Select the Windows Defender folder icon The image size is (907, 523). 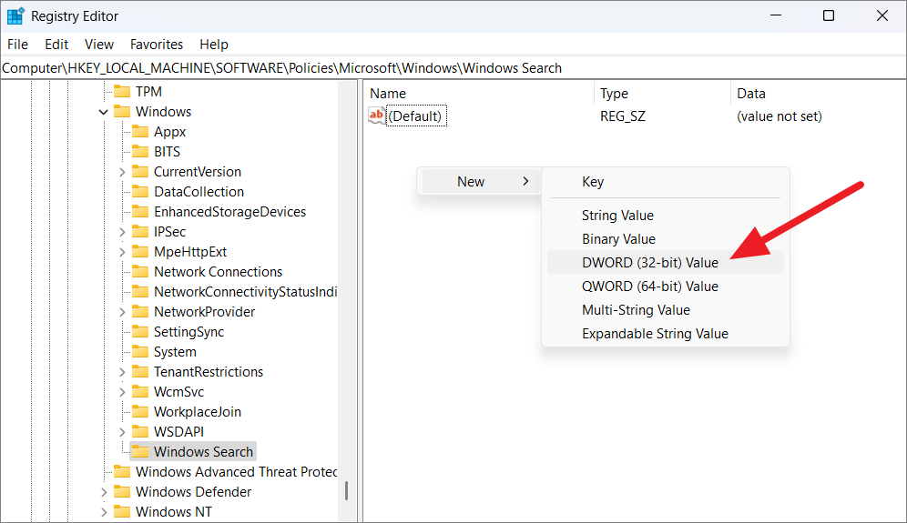tap(122, 492)
